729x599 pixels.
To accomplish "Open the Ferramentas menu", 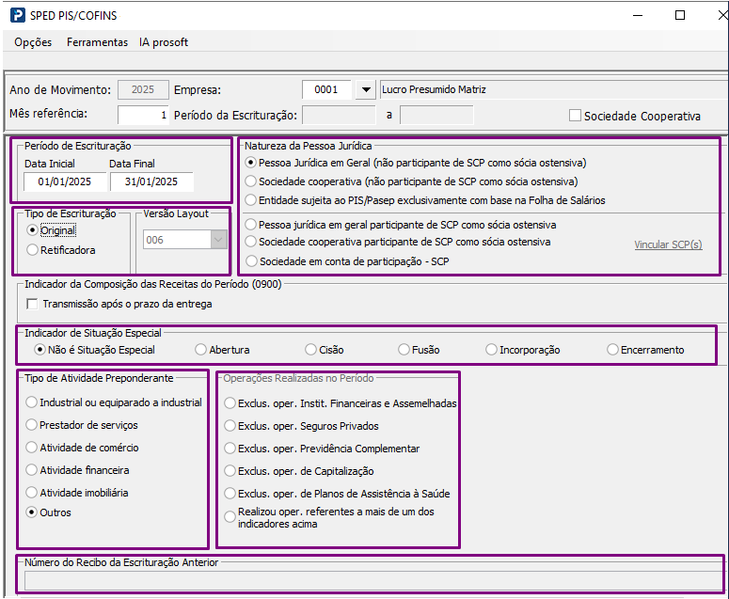I will tap(97, 42).
